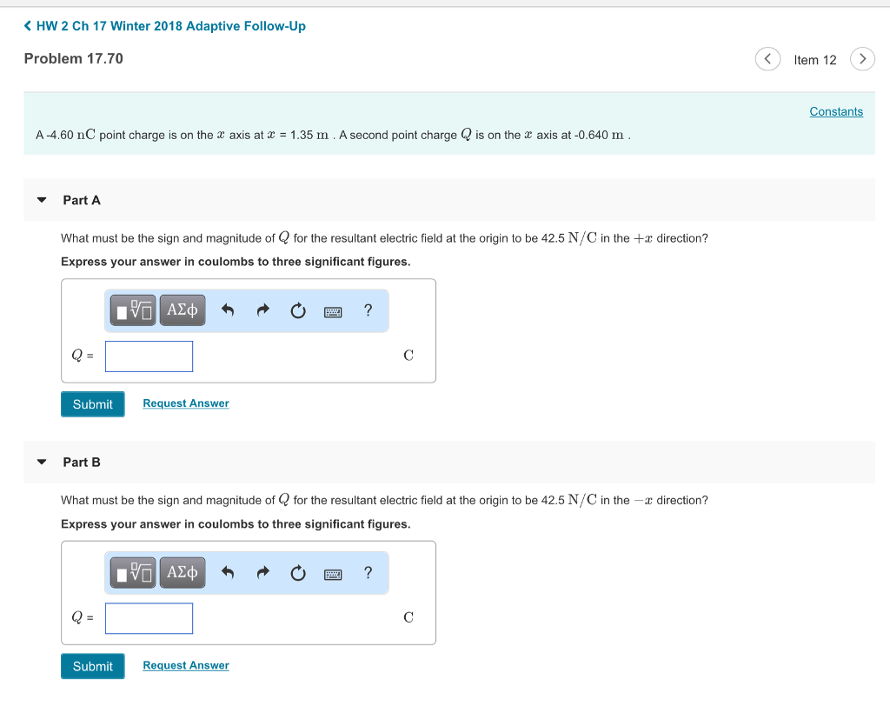Click undo arrow in Part A toolbar
Screen dimensions: 890x706
tap(228, 310)
